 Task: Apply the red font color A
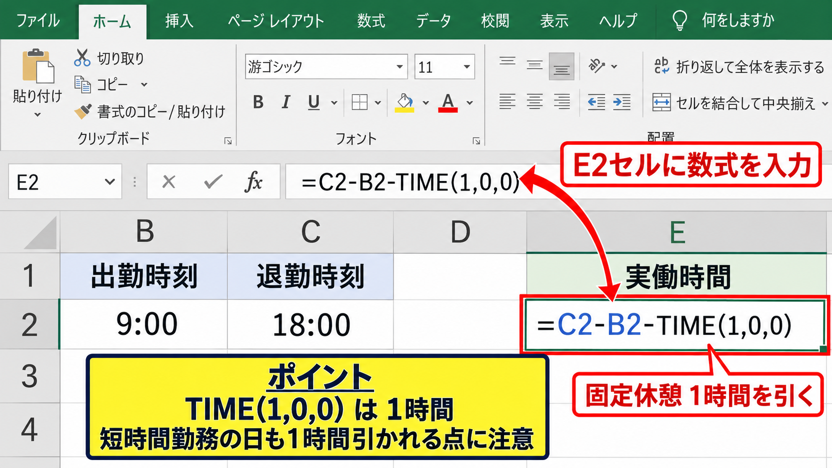click(x=448, y=103)
